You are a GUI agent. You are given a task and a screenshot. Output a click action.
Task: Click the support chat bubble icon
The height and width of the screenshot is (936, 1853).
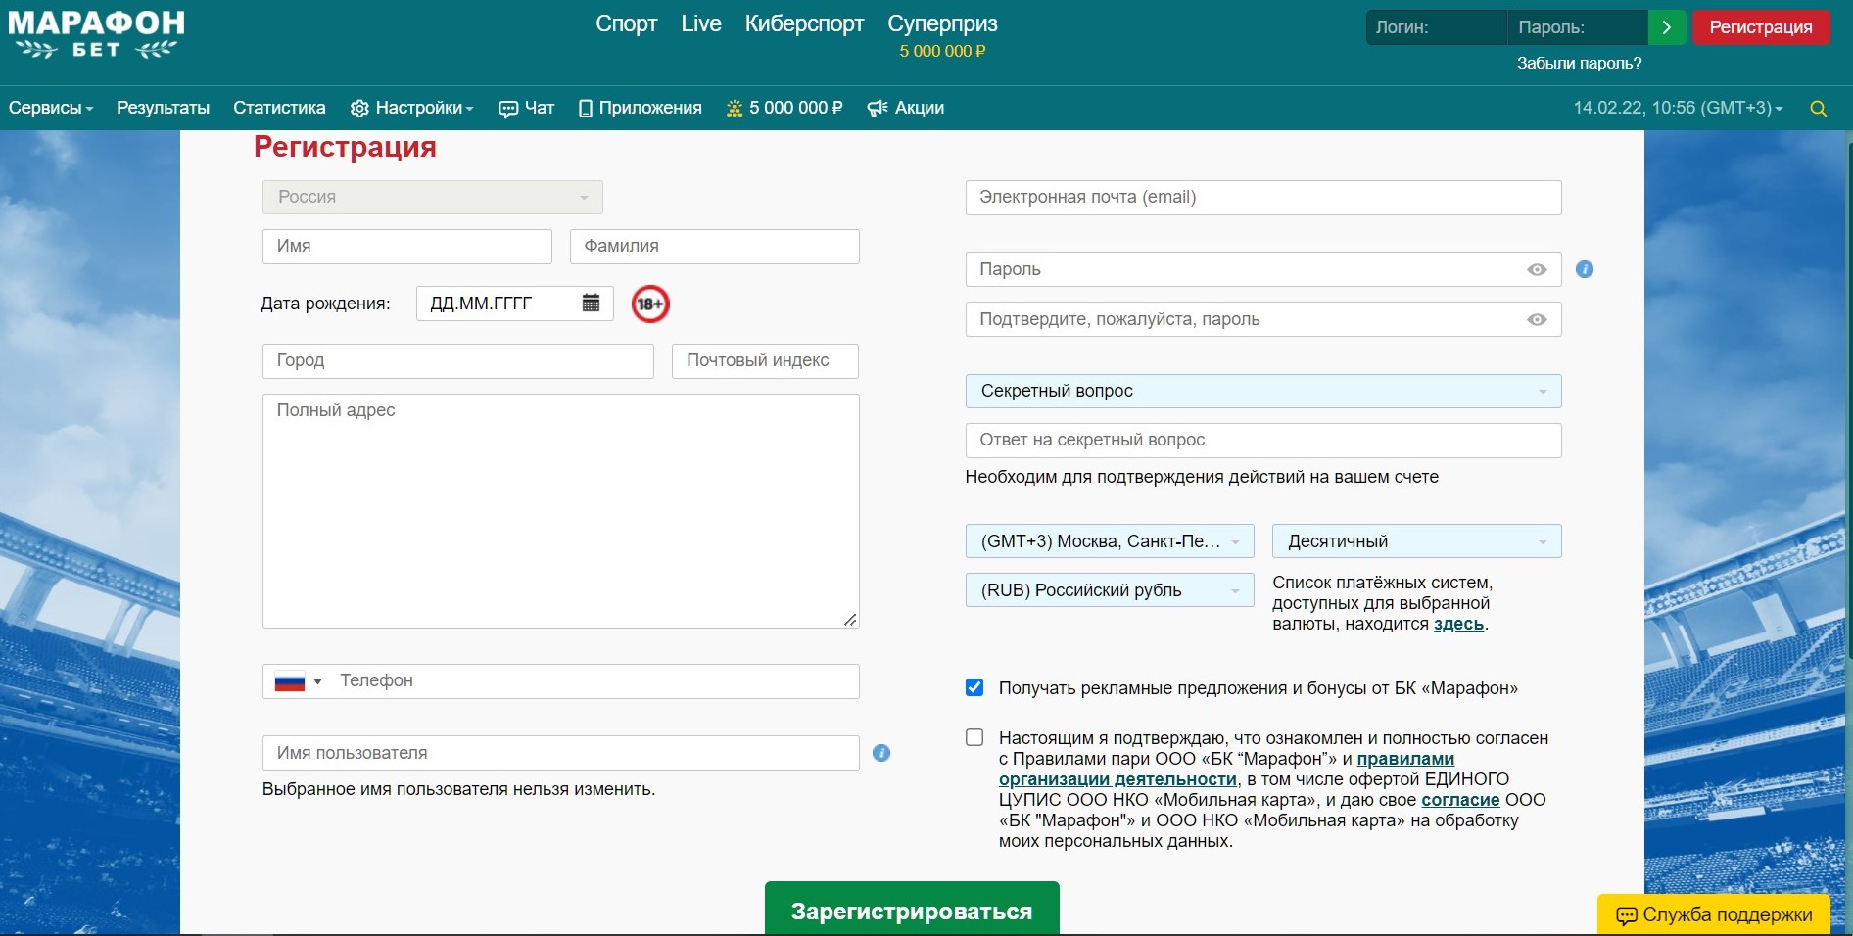click(1627, 915)
